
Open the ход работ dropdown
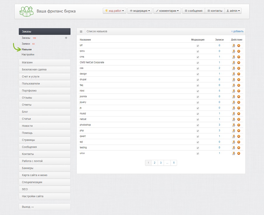click(x=114, y=11)
